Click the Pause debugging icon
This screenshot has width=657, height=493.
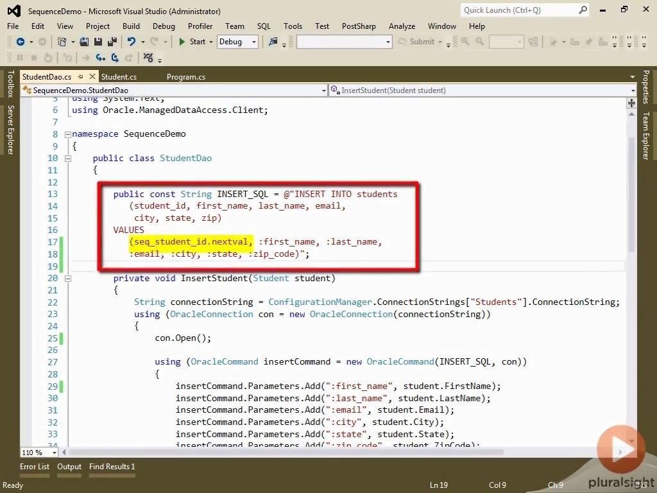(x=20, y=57)
